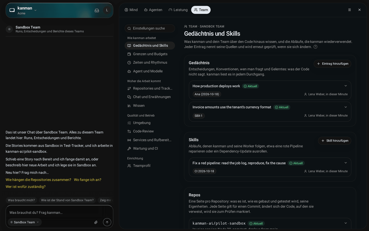Click the help icon after the description
The height and width of the screenshot is (231, 369).
tap(315, 47)
